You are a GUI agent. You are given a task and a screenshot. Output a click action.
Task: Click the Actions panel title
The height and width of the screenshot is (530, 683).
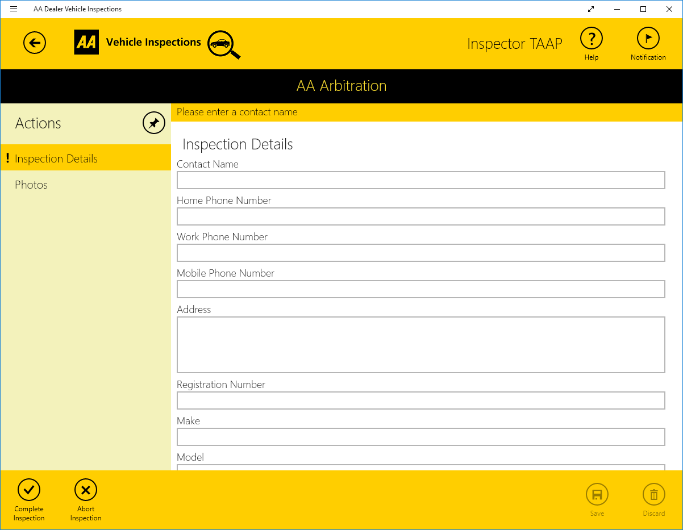point(38,123)
